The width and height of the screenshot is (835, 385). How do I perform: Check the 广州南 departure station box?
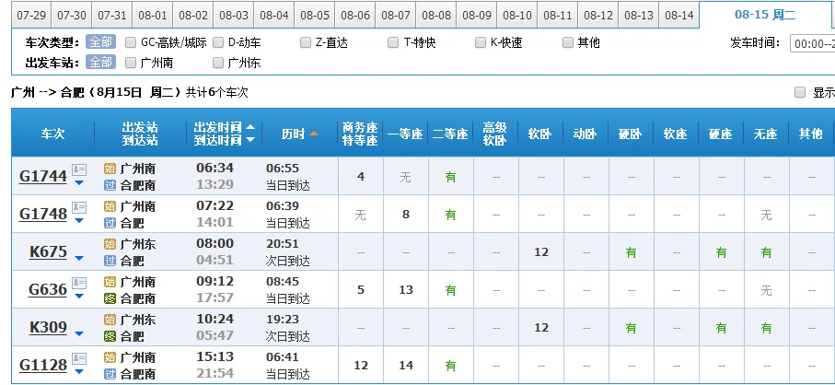pos(131,63)
